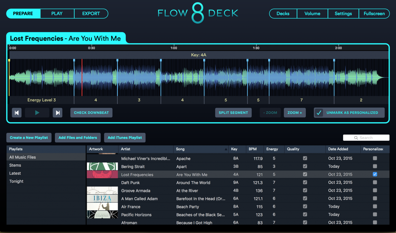Click the Song column sort arrow

226,149
